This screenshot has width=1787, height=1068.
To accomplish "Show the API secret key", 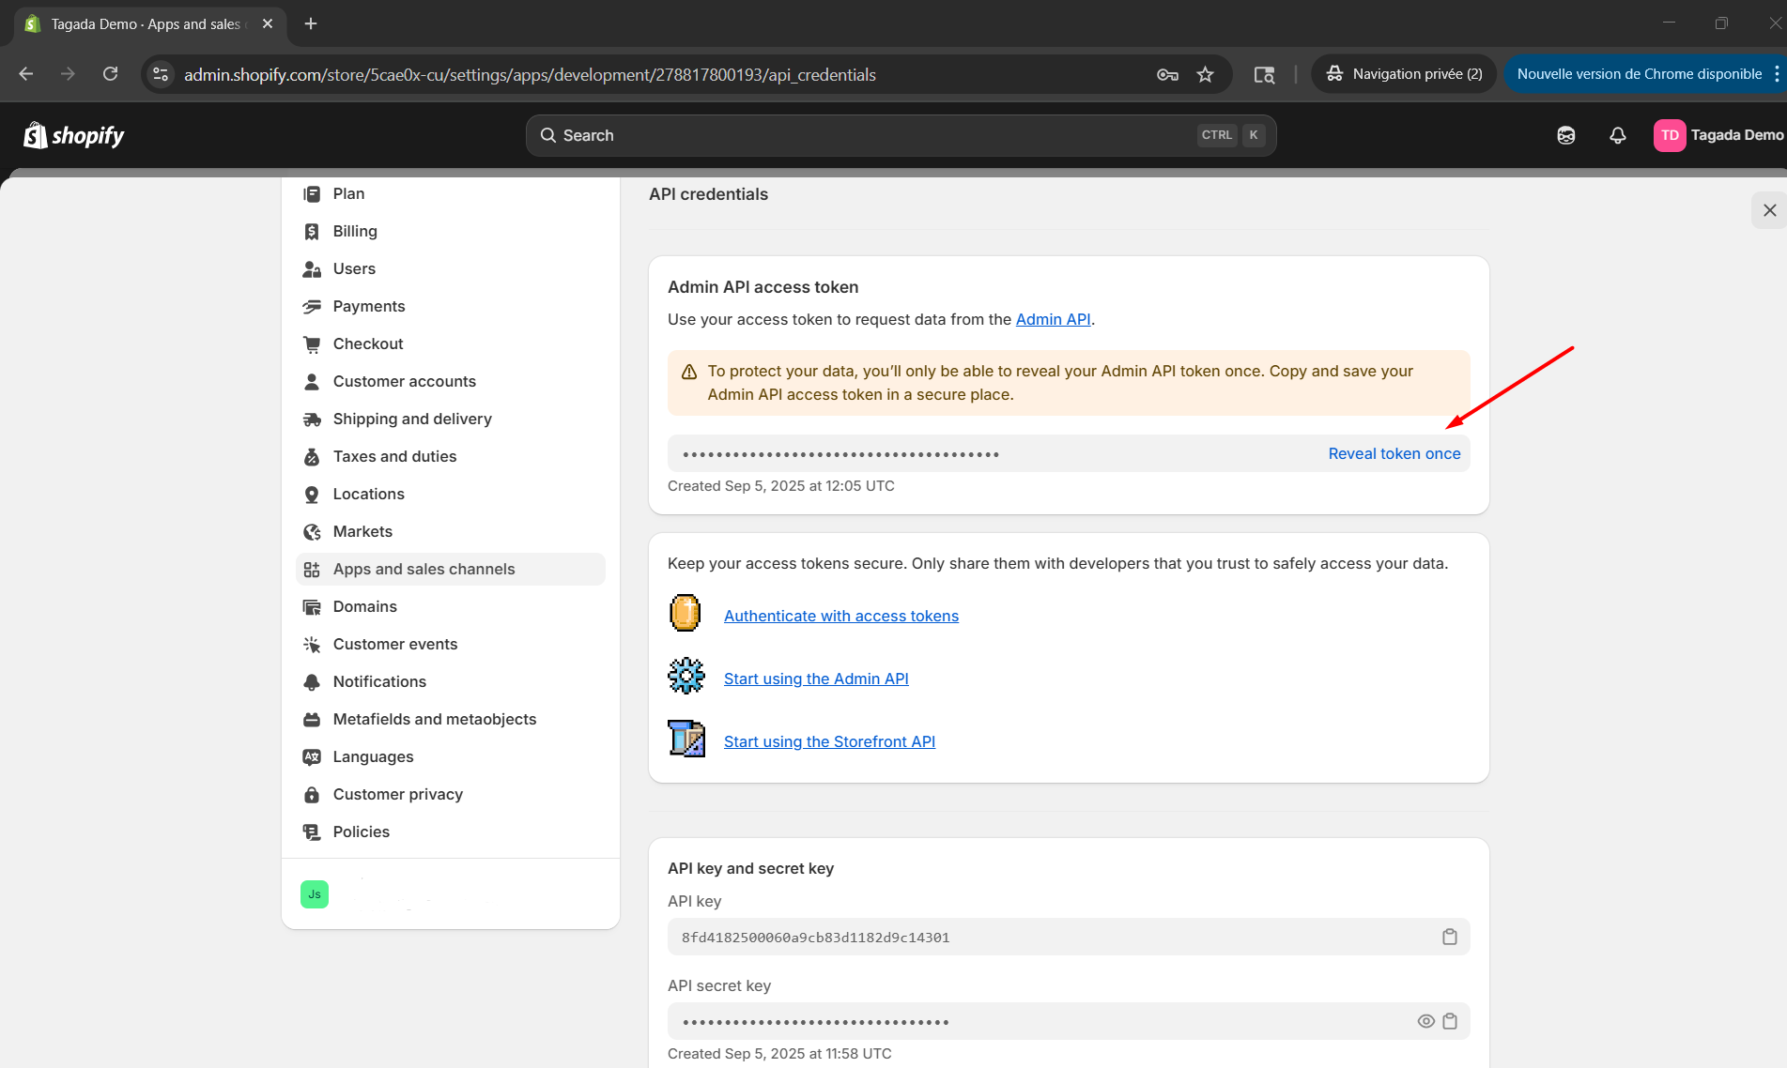I will (1425, 1021).
